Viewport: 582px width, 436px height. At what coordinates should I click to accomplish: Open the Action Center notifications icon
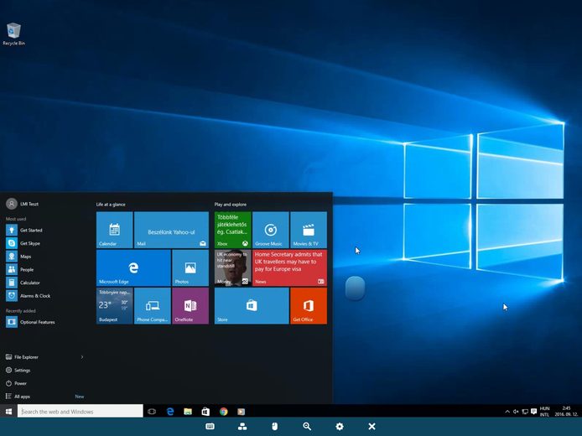point(533,411)
